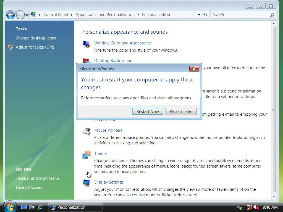The image size is (283, 212).
Task: Open Desktop Background link
Action: [113, 60]
